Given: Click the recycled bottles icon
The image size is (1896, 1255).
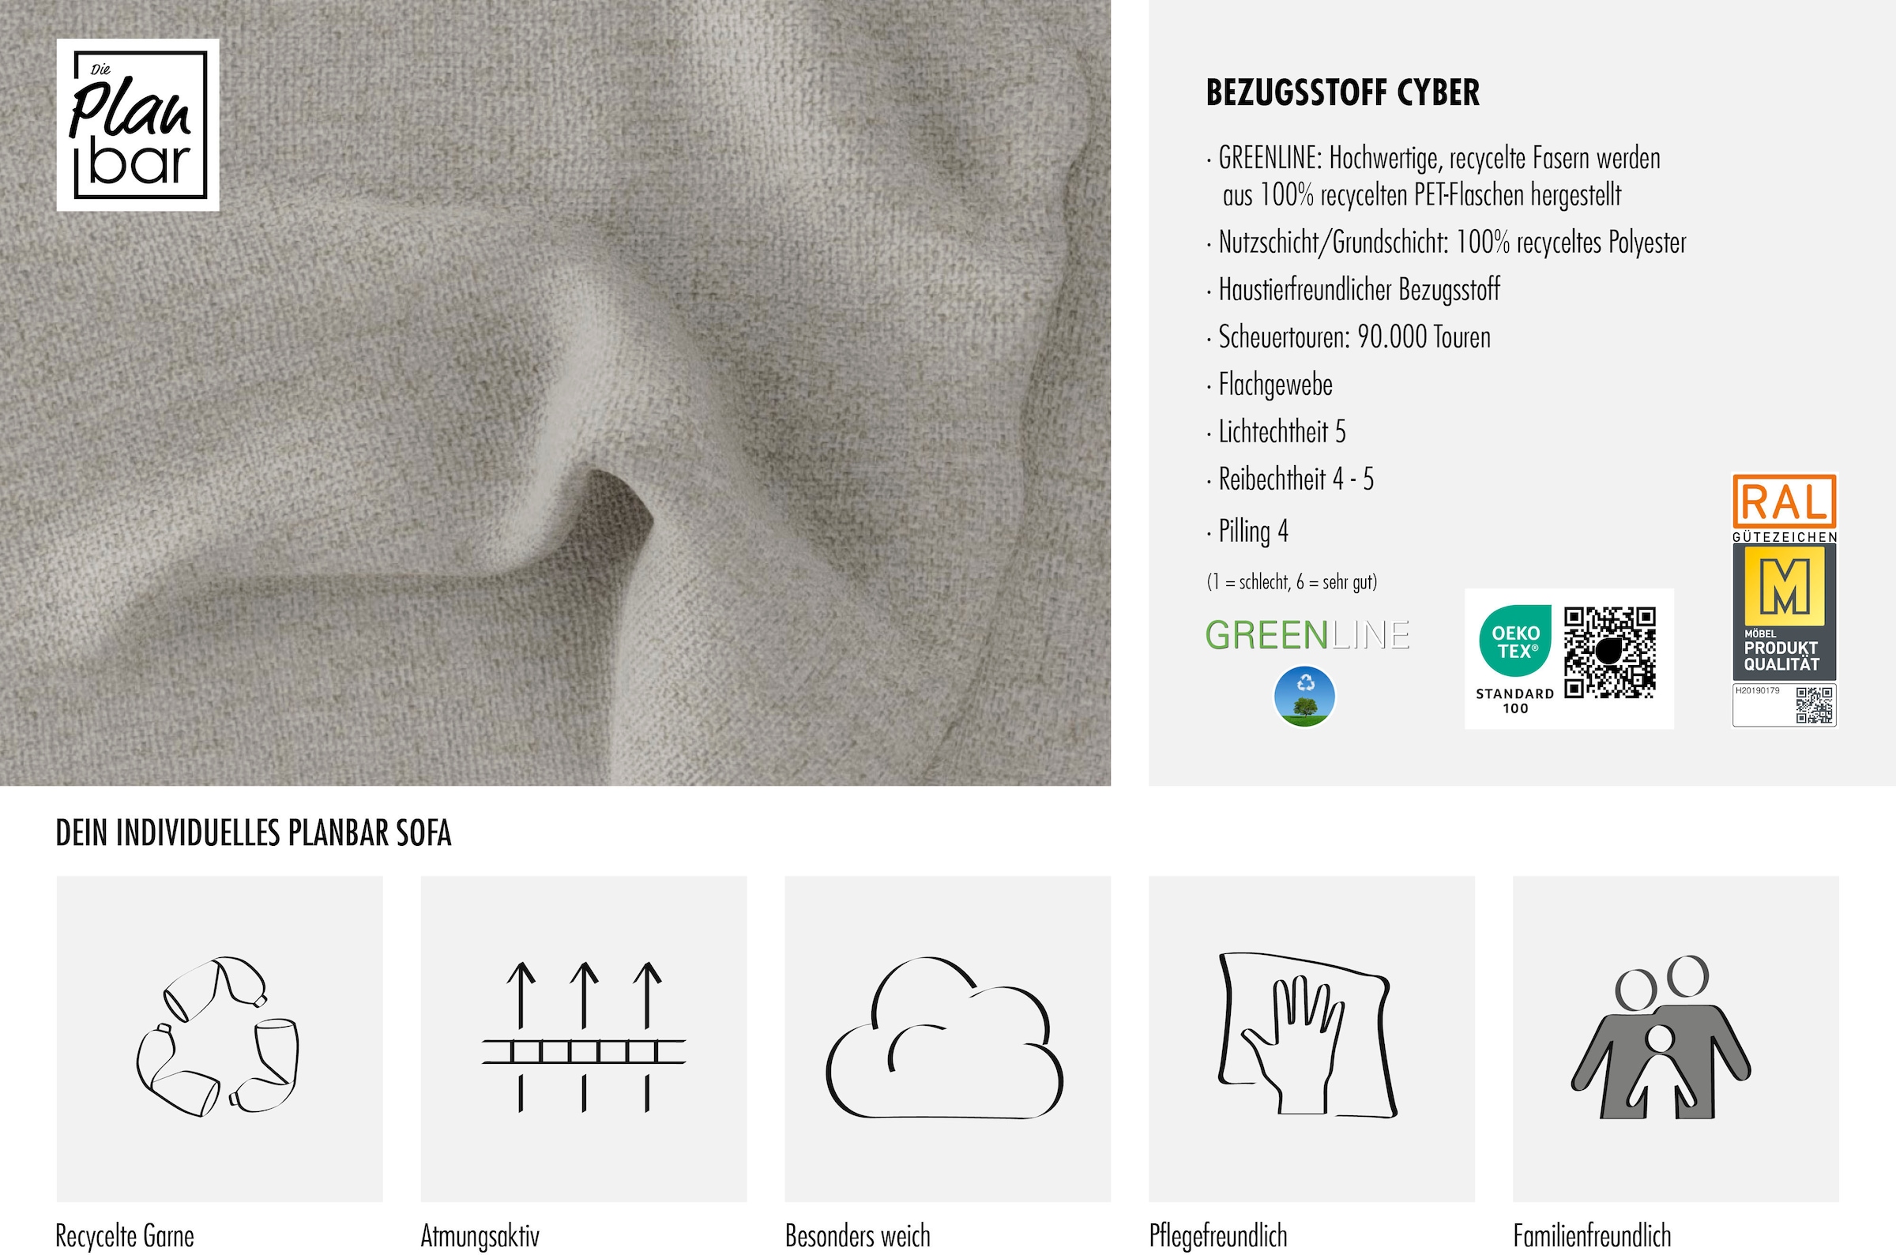Looking at the screenshot, I should 219,1037.
